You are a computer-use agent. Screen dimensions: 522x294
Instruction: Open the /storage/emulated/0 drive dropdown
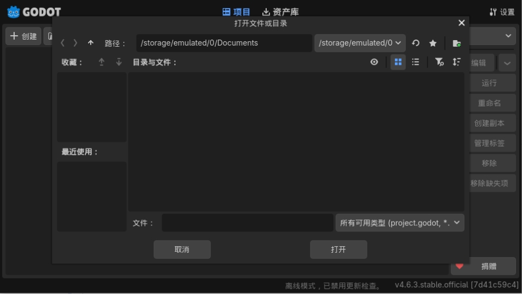point(360,43)
